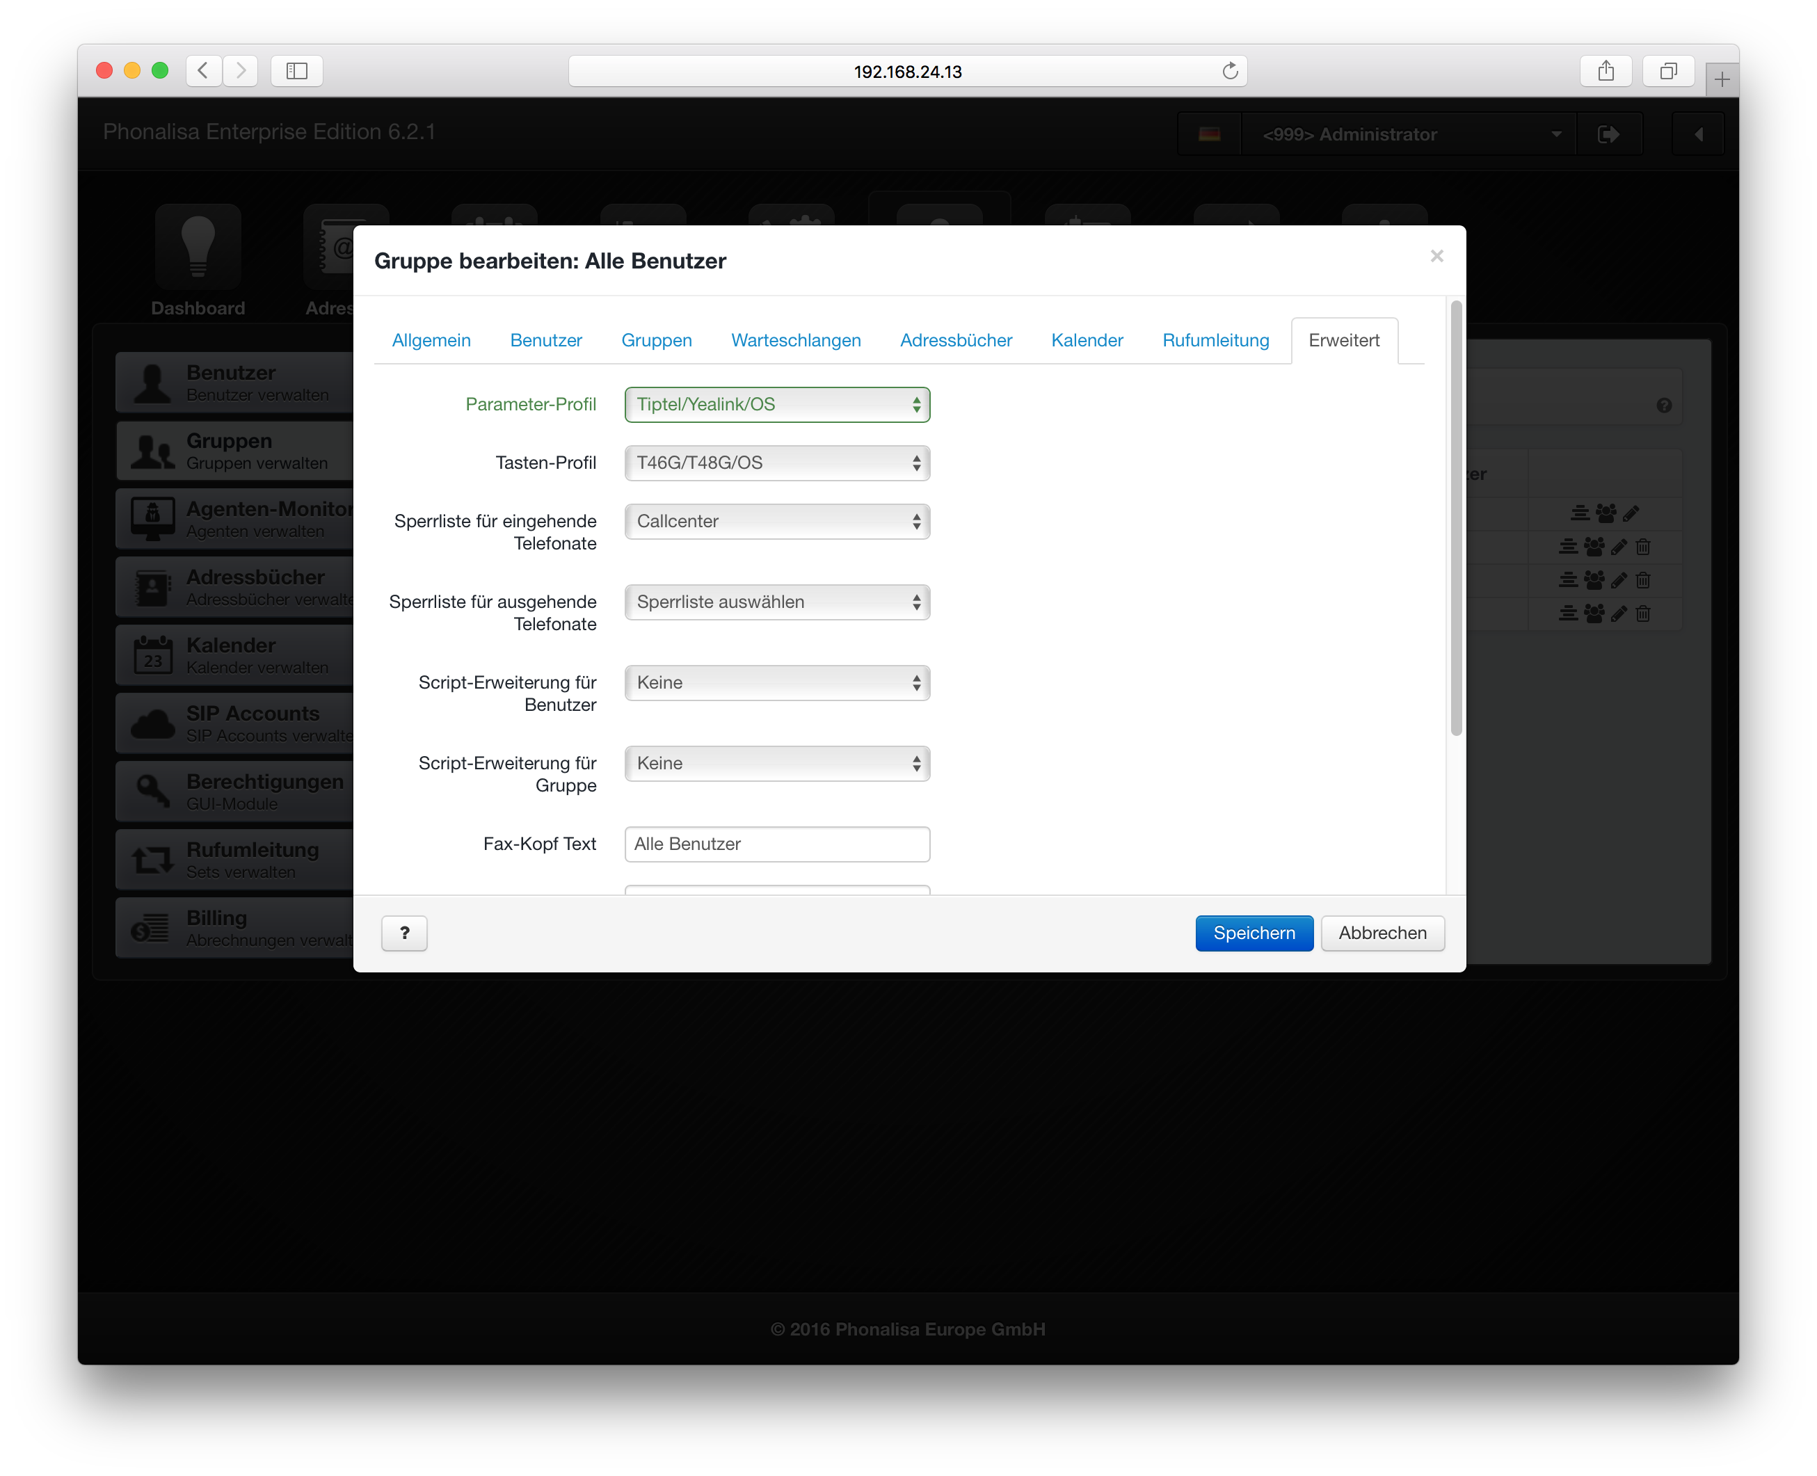This screenshot has width=1817, height=1476.
Task: Switch to the Gruppen tab
Action: click(x=657, y=341)
